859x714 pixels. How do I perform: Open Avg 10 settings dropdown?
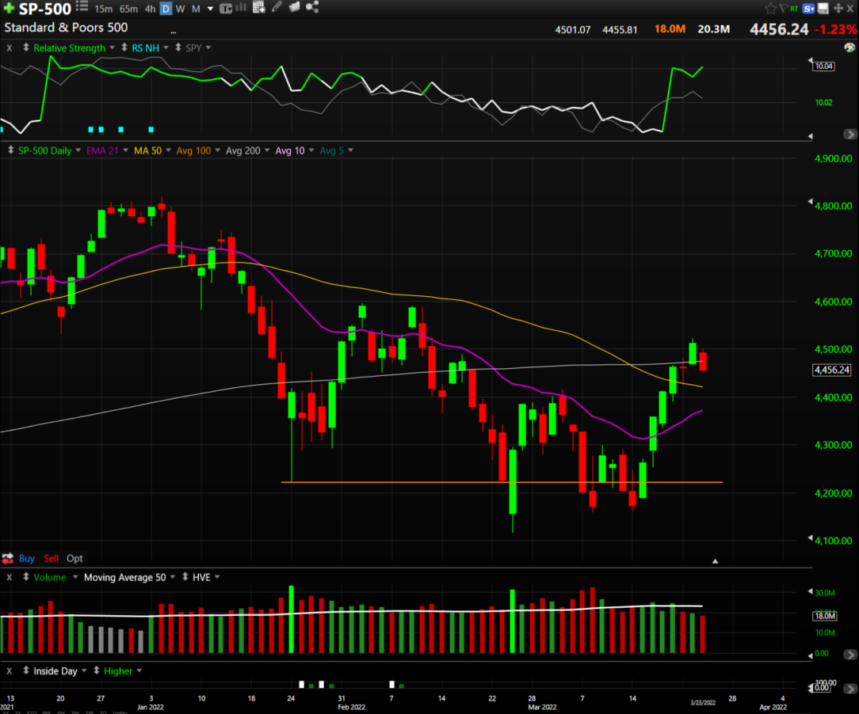tap(311, 150)
